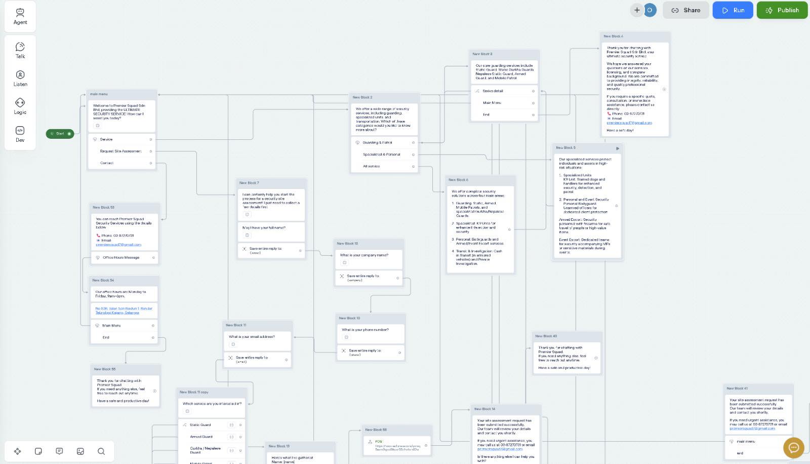The height and width of the screenshot is (464, 810).
Task: Share the agent project
Action: 686,10
